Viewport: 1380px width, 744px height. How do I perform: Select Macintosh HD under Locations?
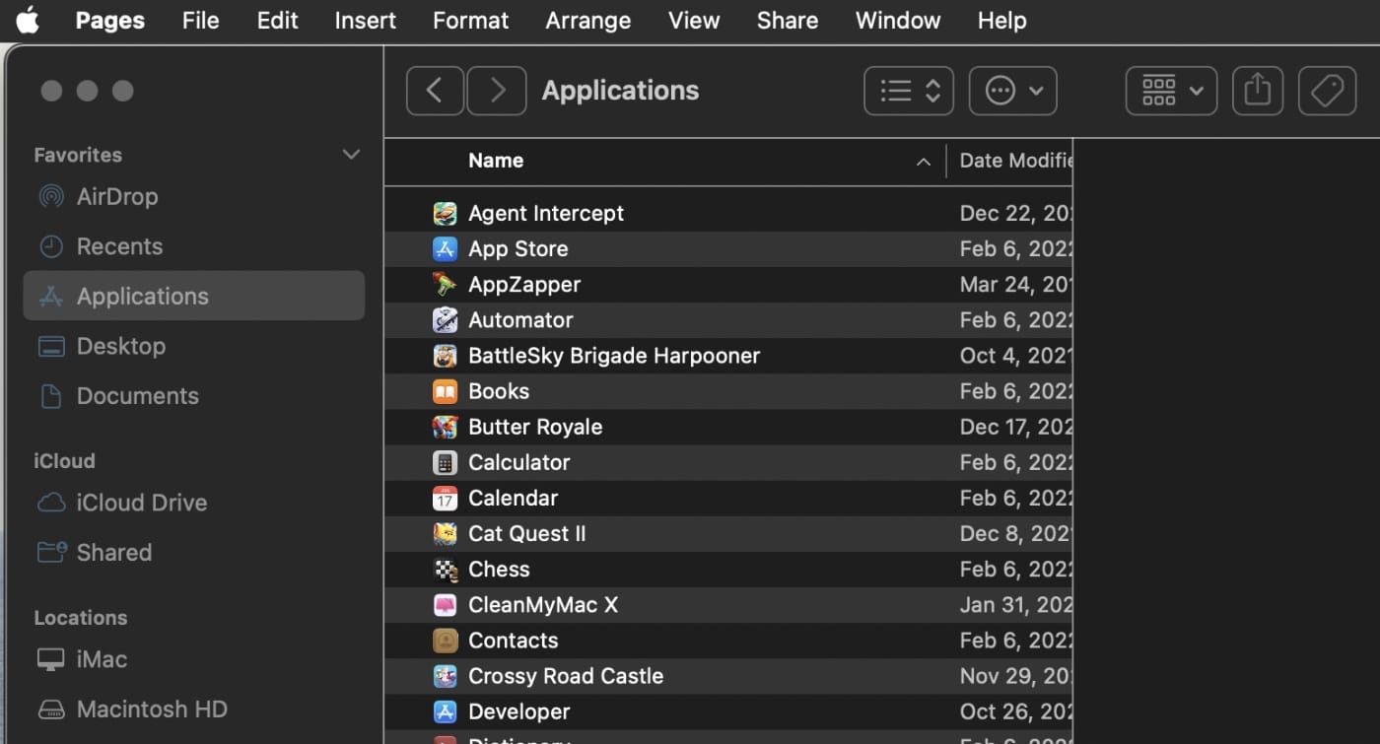(x=194, y=709)
